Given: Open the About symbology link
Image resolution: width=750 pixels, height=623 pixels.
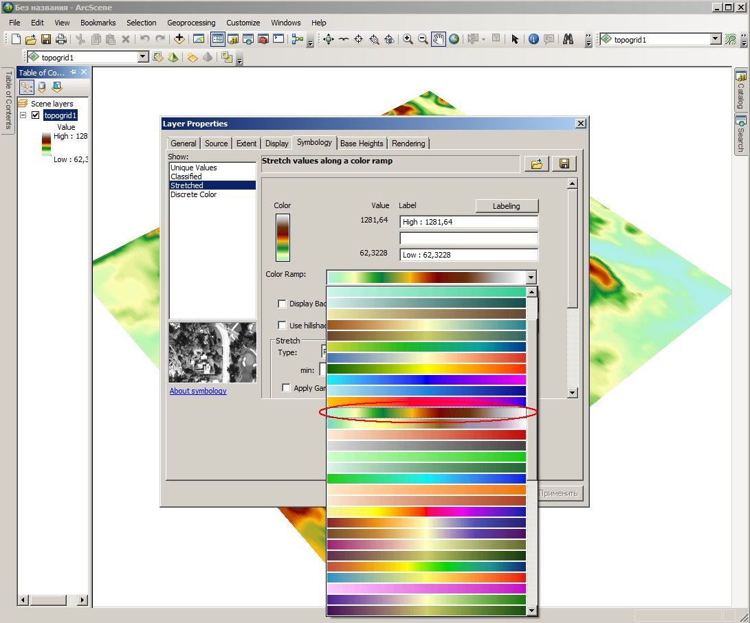Looking at the screenshot, I should click(x=198, y=391).
